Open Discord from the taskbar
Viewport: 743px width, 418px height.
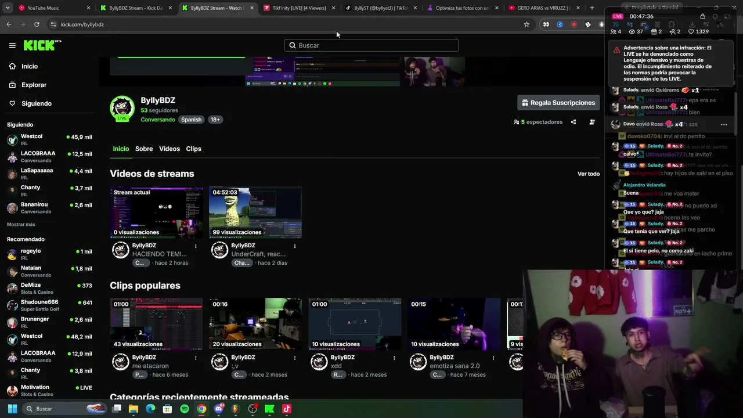click(x=219, y=409)
